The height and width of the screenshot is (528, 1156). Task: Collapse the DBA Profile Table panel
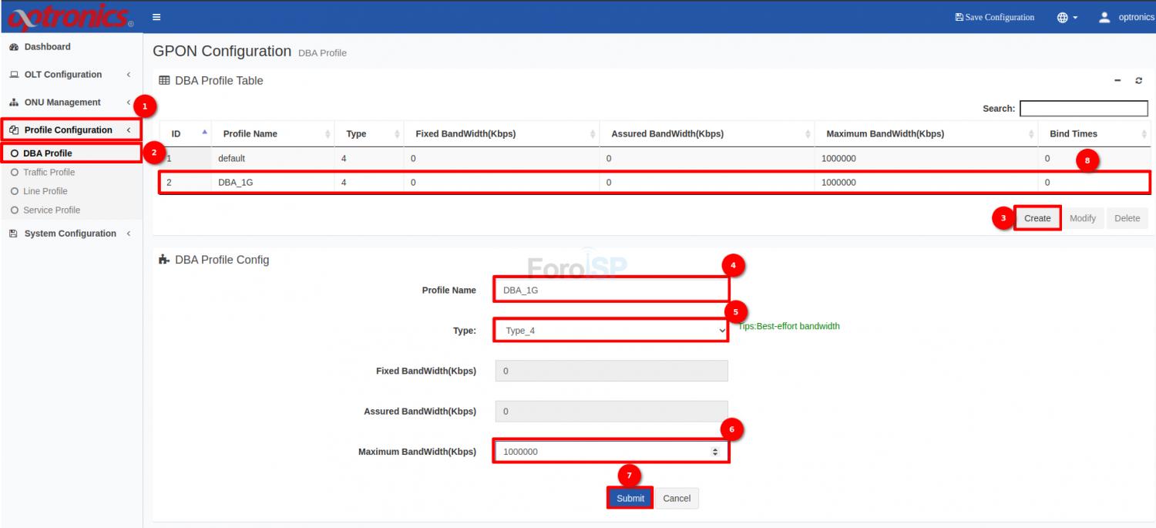1117,81
